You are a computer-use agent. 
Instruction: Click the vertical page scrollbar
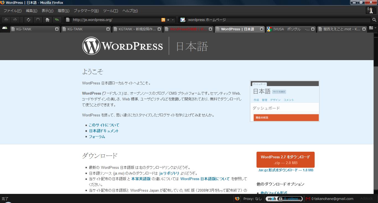click(x=376, y=113)
